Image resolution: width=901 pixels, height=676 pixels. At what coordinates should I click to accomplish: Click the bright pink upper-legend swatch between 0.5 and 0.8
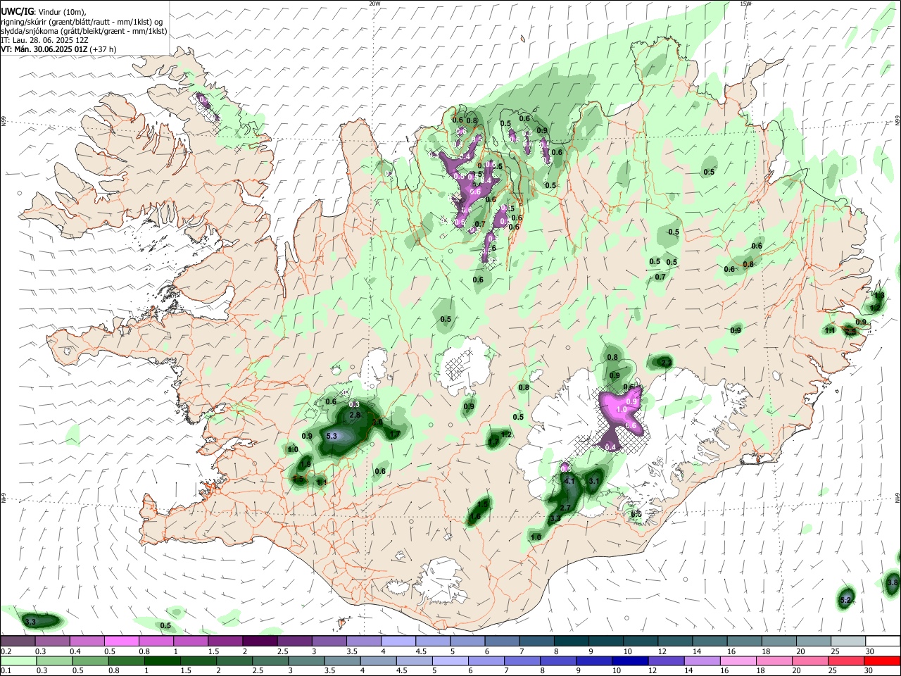[121, 641]
